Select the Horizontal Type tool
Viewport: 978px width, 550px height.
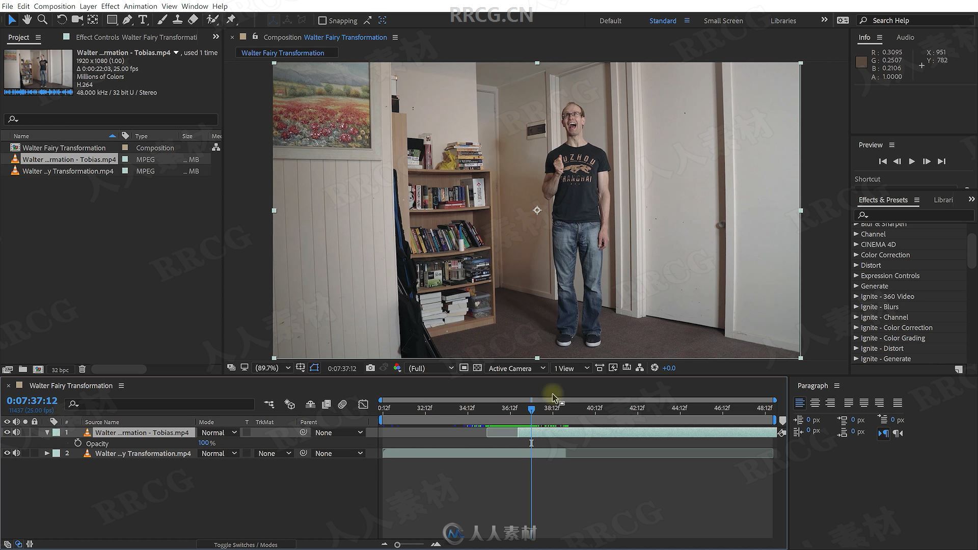[143, 20]
